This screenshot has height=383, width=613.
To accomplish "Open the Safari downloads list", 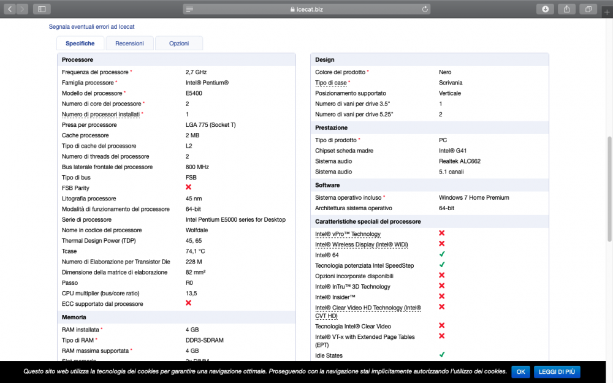I will point(545,9).
